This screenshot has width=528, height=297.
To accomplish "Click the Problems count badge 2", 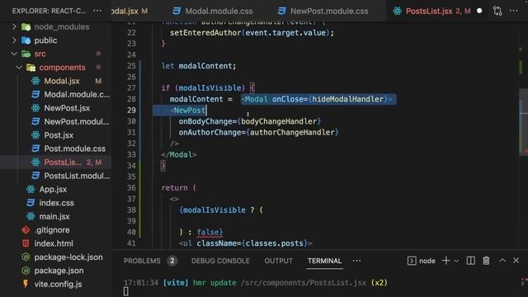I will coord(172,261).
